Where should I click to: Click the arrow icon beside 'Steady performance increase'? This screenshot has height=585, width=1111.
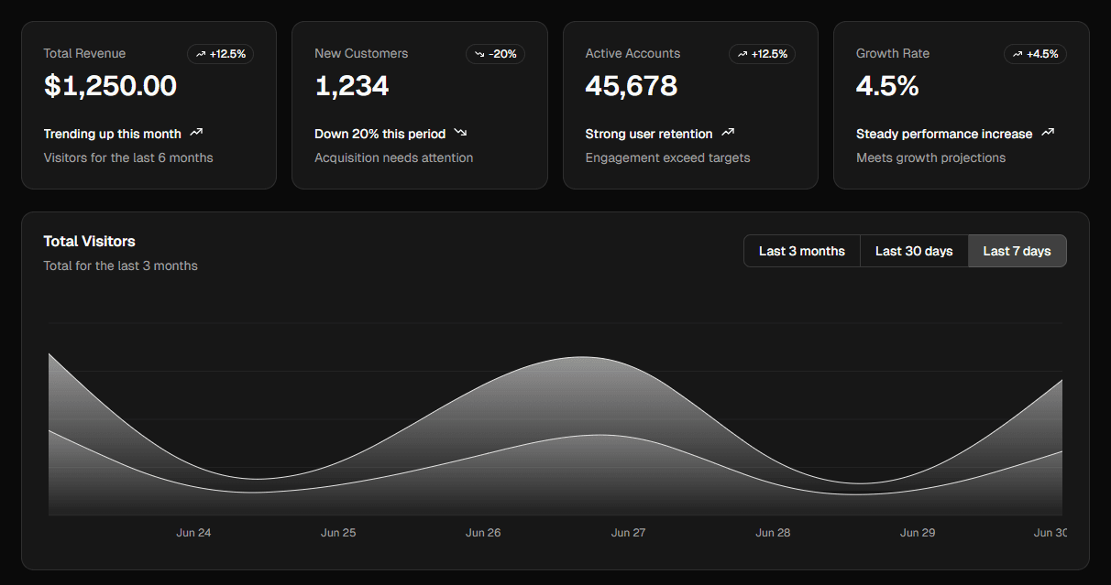[x=1047, y=133]
